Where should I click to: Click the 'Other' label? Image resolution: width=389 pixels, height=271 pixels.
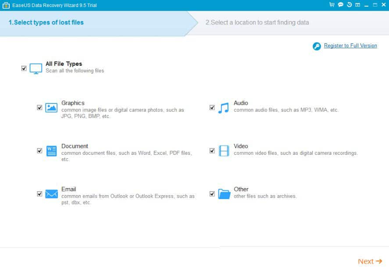tap(241, 189)
